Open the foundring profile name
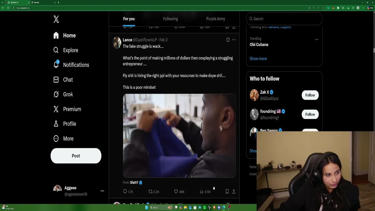 click(268, 111)
